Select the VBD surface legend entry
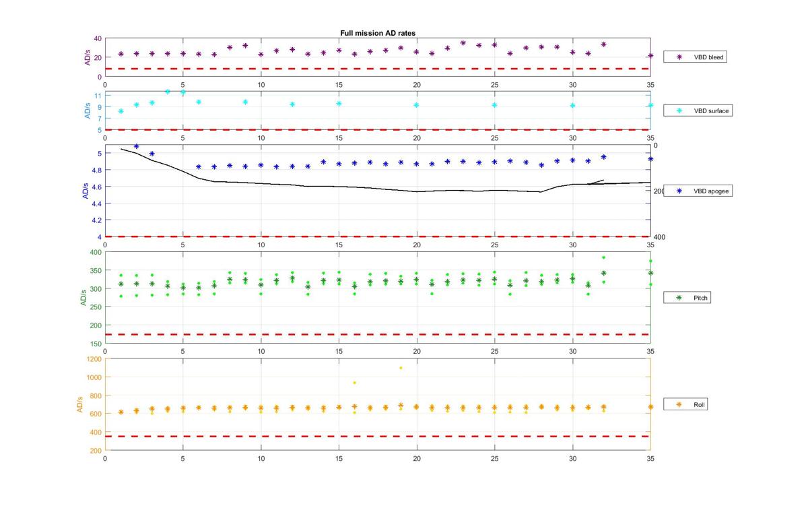 point(697,110)
